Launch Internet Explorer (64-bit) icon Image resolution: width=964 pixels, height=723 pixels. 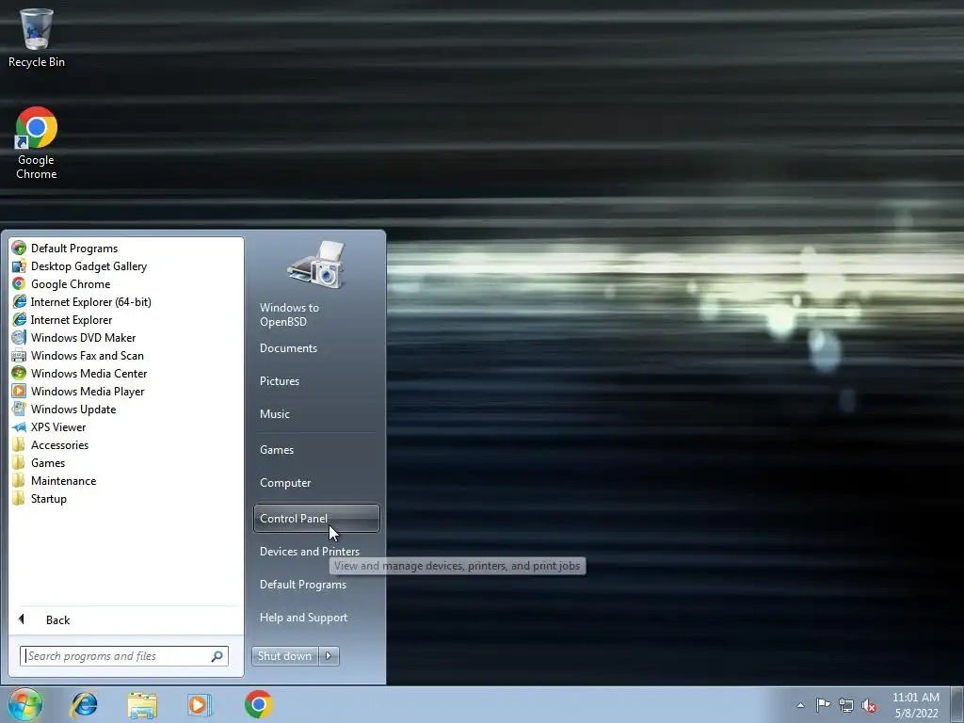19,302
